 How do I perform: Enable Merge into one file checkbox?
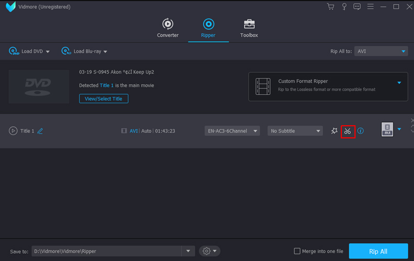tap(297, 251)
